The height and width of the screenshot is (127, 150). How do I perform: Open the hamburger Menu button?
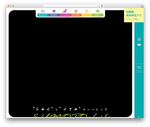[x=139, y=68]
